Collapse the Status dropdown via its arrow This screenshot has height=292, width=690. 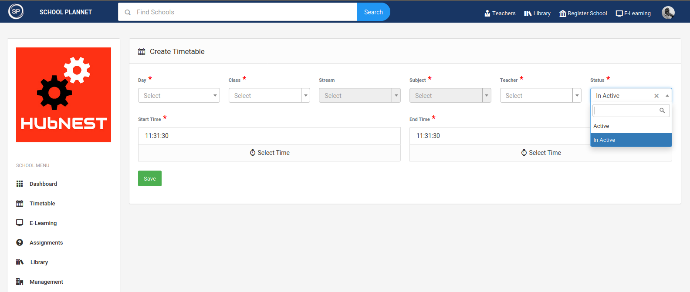coord(667,95)
